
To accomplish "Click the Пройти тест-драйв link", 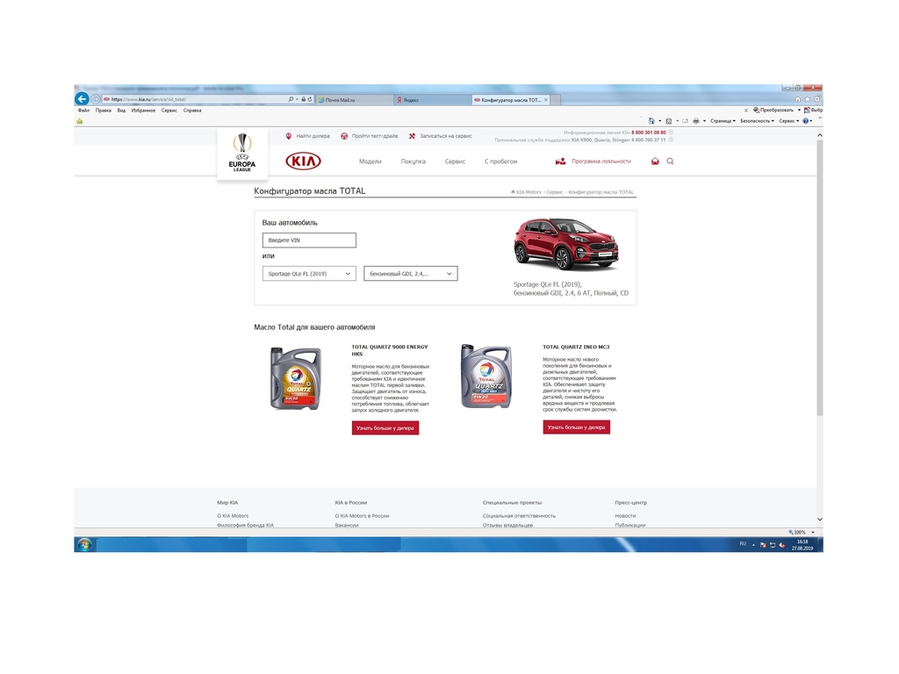I will point(374,136).
